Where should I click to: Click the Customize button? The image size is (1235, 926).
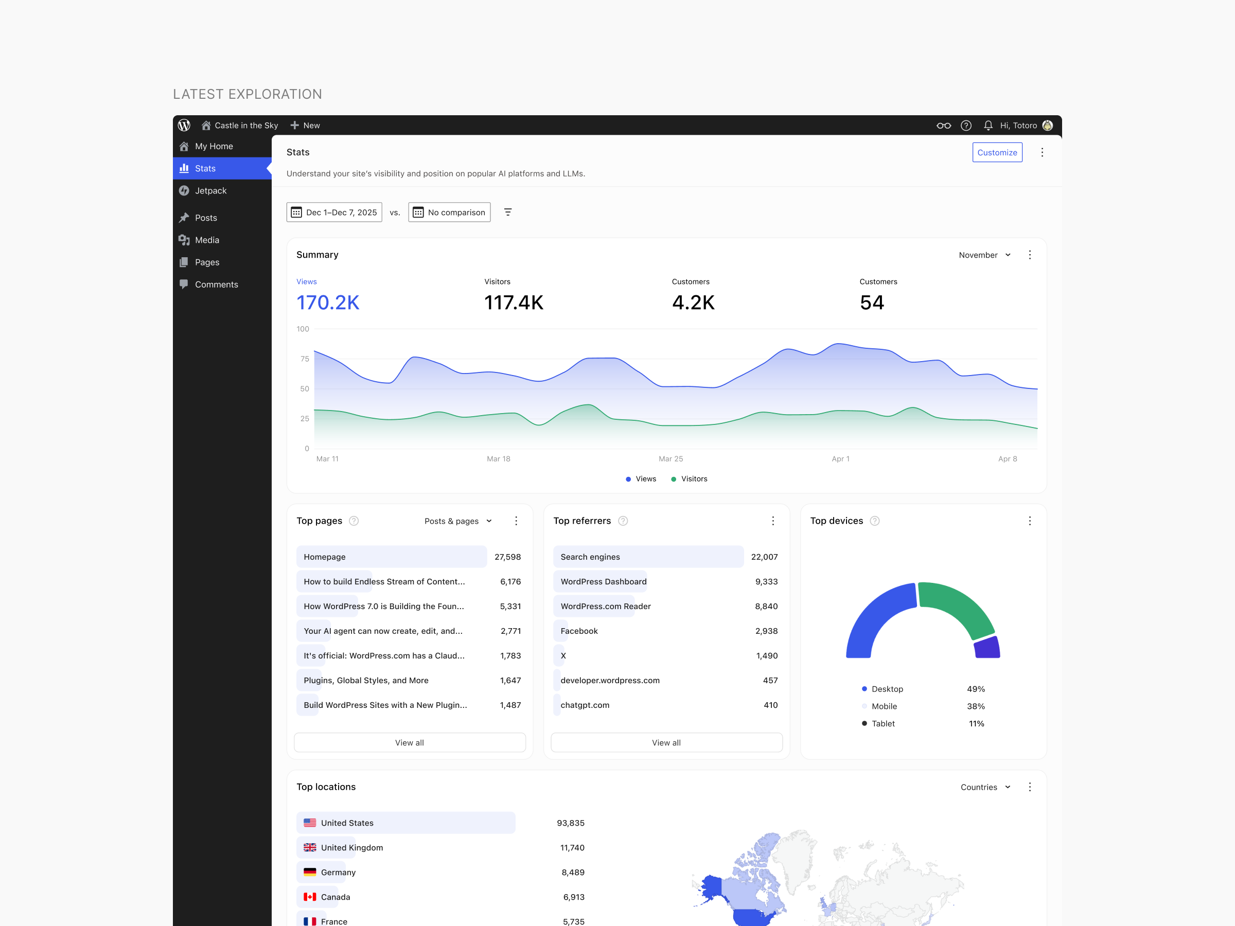(997, 152)
